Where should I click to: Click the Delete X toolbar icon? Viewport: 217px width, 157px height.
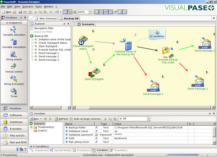(x=51, y=12)
